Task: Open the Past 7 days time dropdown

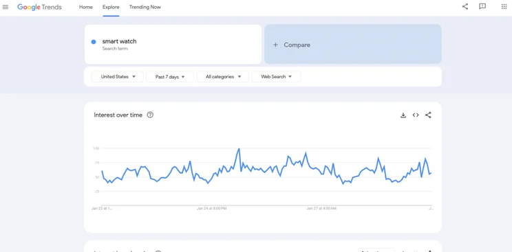Action: point(170,77)
